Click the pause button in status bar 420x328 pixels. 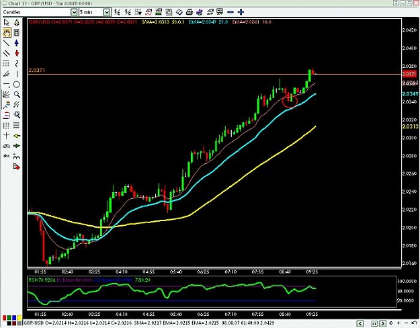[374, 323]
